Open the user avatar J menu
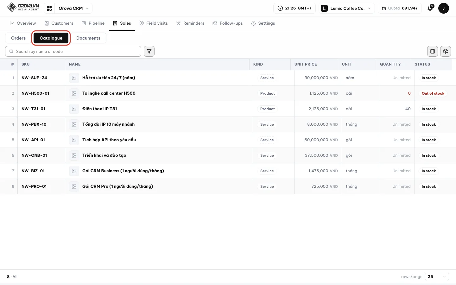 (x=444, y=8)
